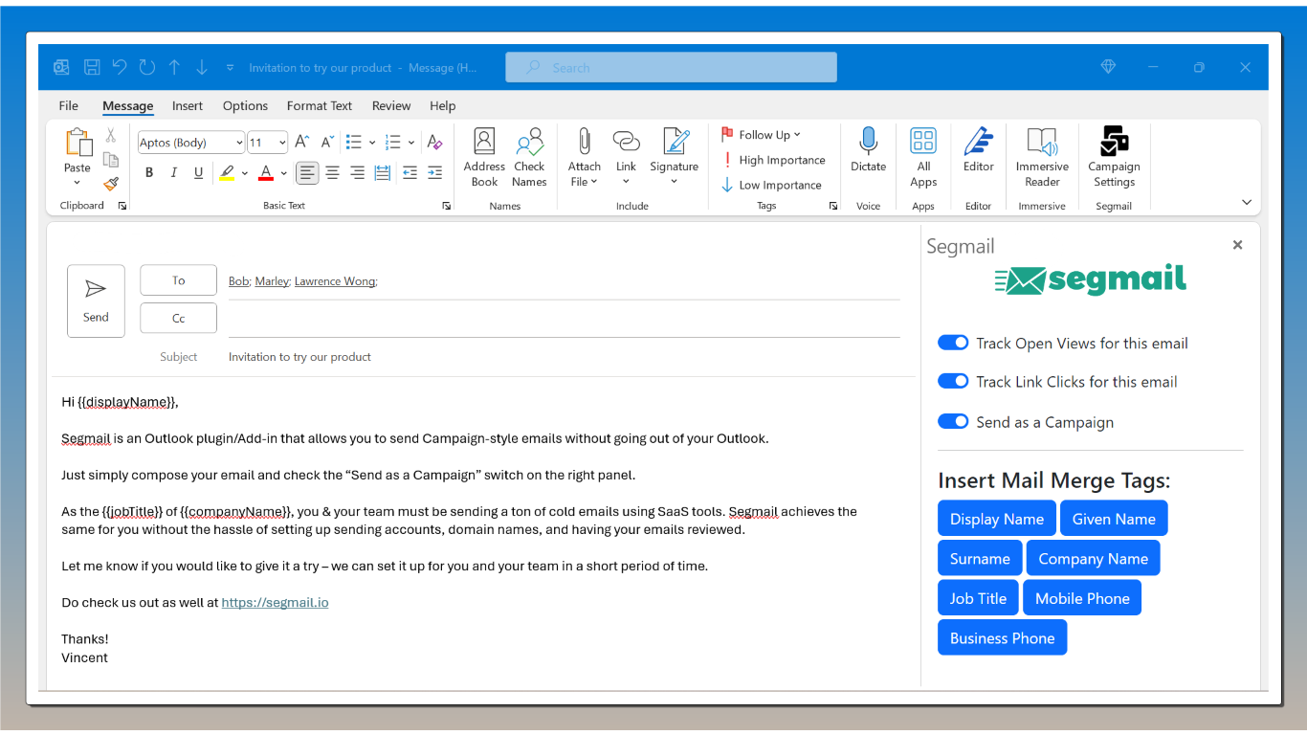Viewport: 1307px width, 735px height.
Task: Follow the segmail.io hyperlink
Action: pyautogui.click(x=275, y=603)
